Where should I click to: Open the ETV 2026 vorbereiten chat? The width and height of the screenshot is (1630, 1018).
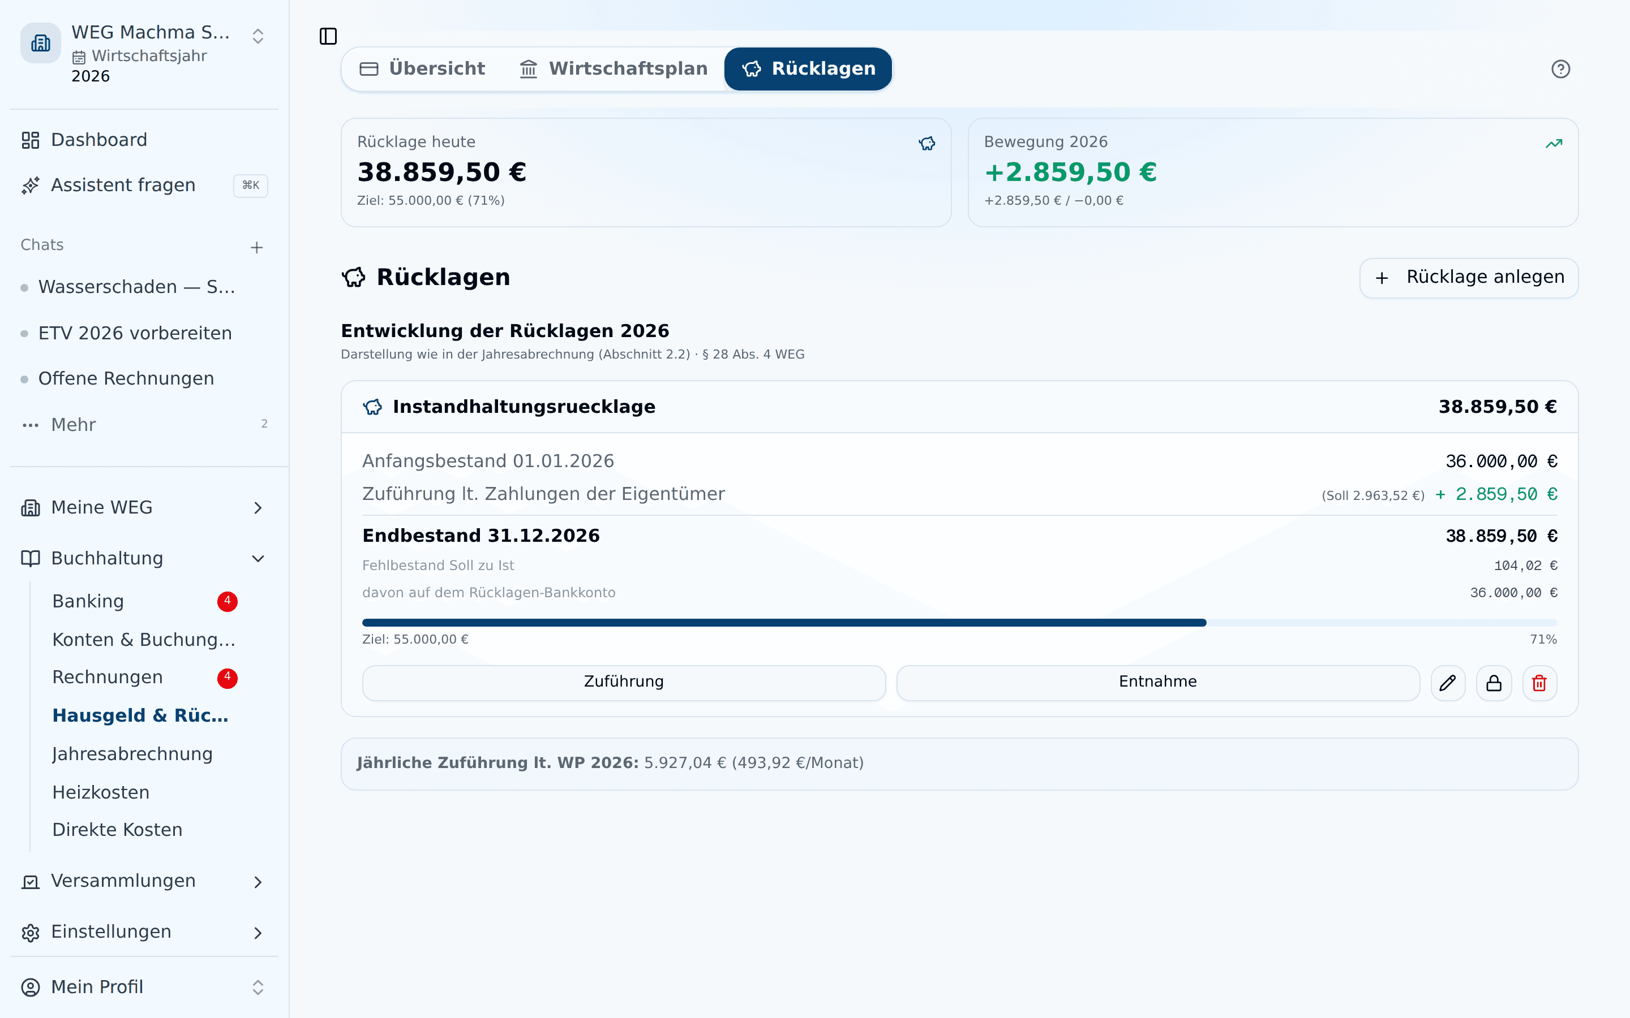click(136, 333)
